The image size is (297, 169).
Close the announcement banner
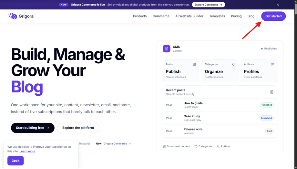tap(278, 5)
